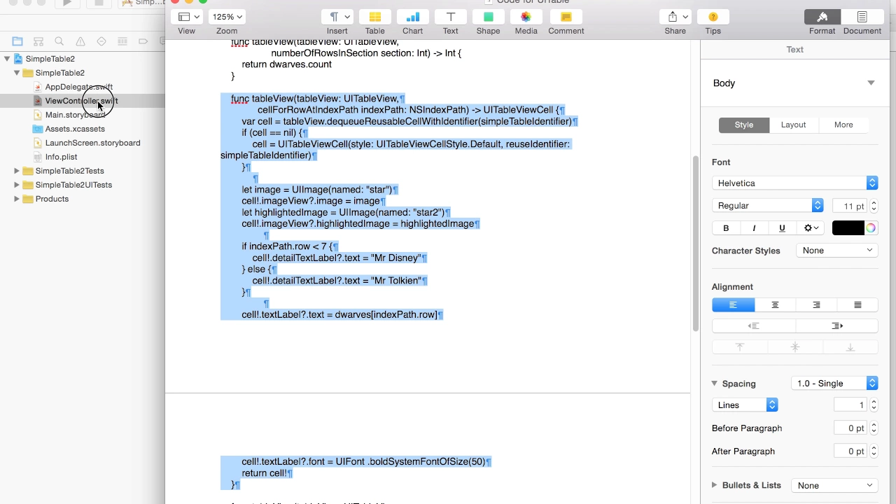Expand the Products folder
This screenshot has width=896, height=504.
coord(17,199)
